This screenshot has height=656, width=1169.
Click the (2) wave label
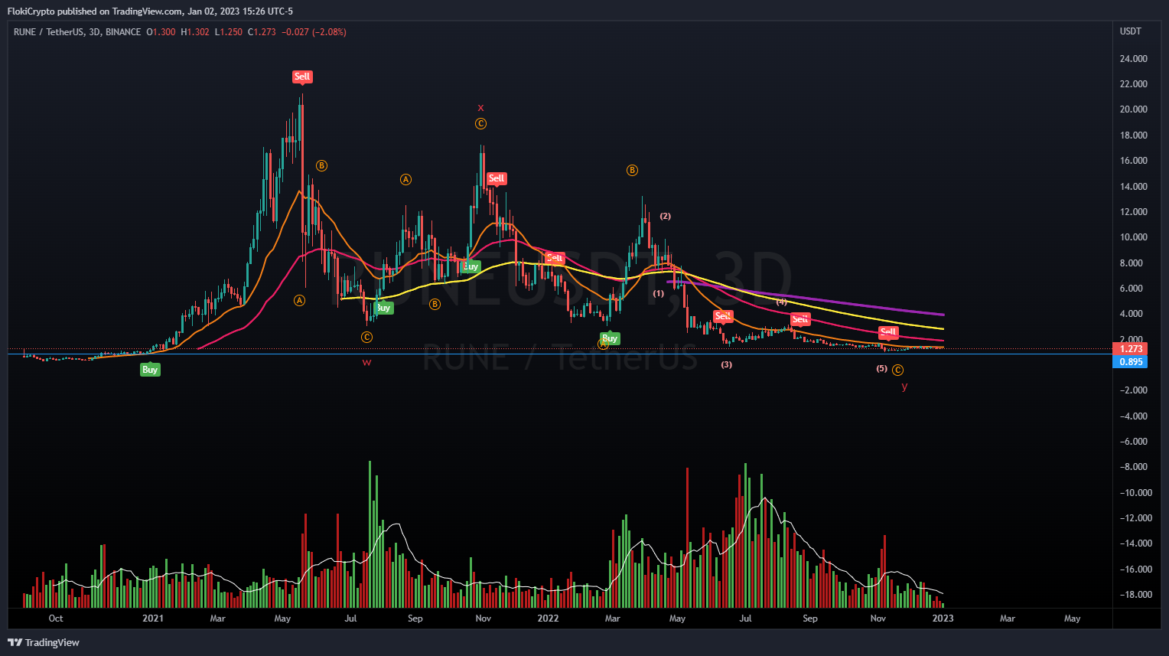pyautogui.click(x=666, y=216)
